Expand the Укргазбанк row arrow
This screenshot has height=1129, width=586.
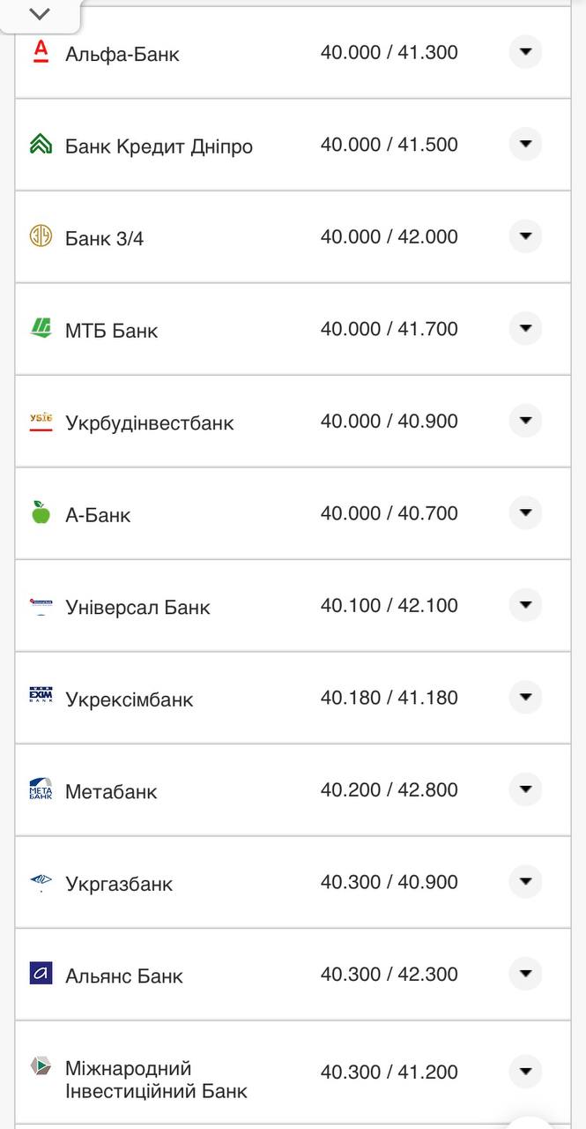[x=525, y=881]
